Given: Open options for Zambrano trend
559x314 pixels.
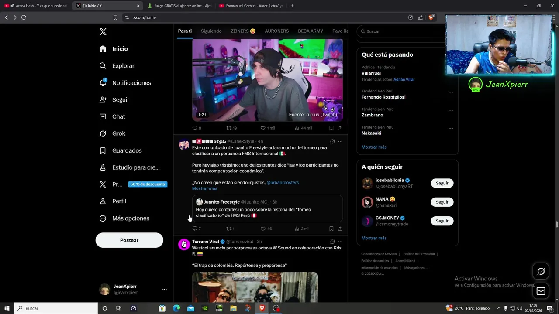Looking at the screenshot, I should (451, 110).
